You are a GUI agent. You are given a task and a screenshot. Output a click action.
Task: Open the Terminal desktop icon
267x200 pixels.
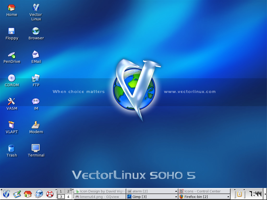pos(36,148)
